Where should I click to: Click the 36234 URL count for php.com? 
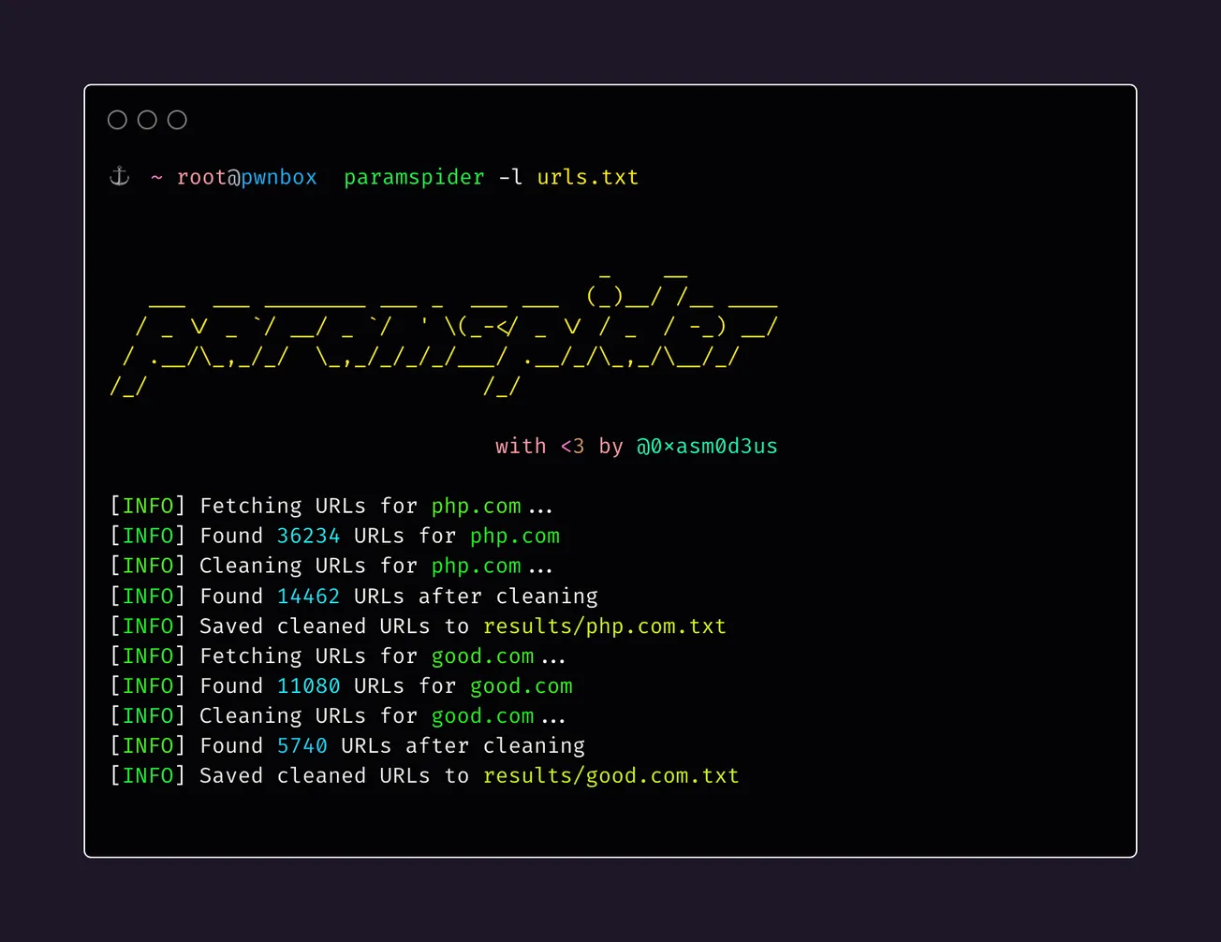coord(308,536)
